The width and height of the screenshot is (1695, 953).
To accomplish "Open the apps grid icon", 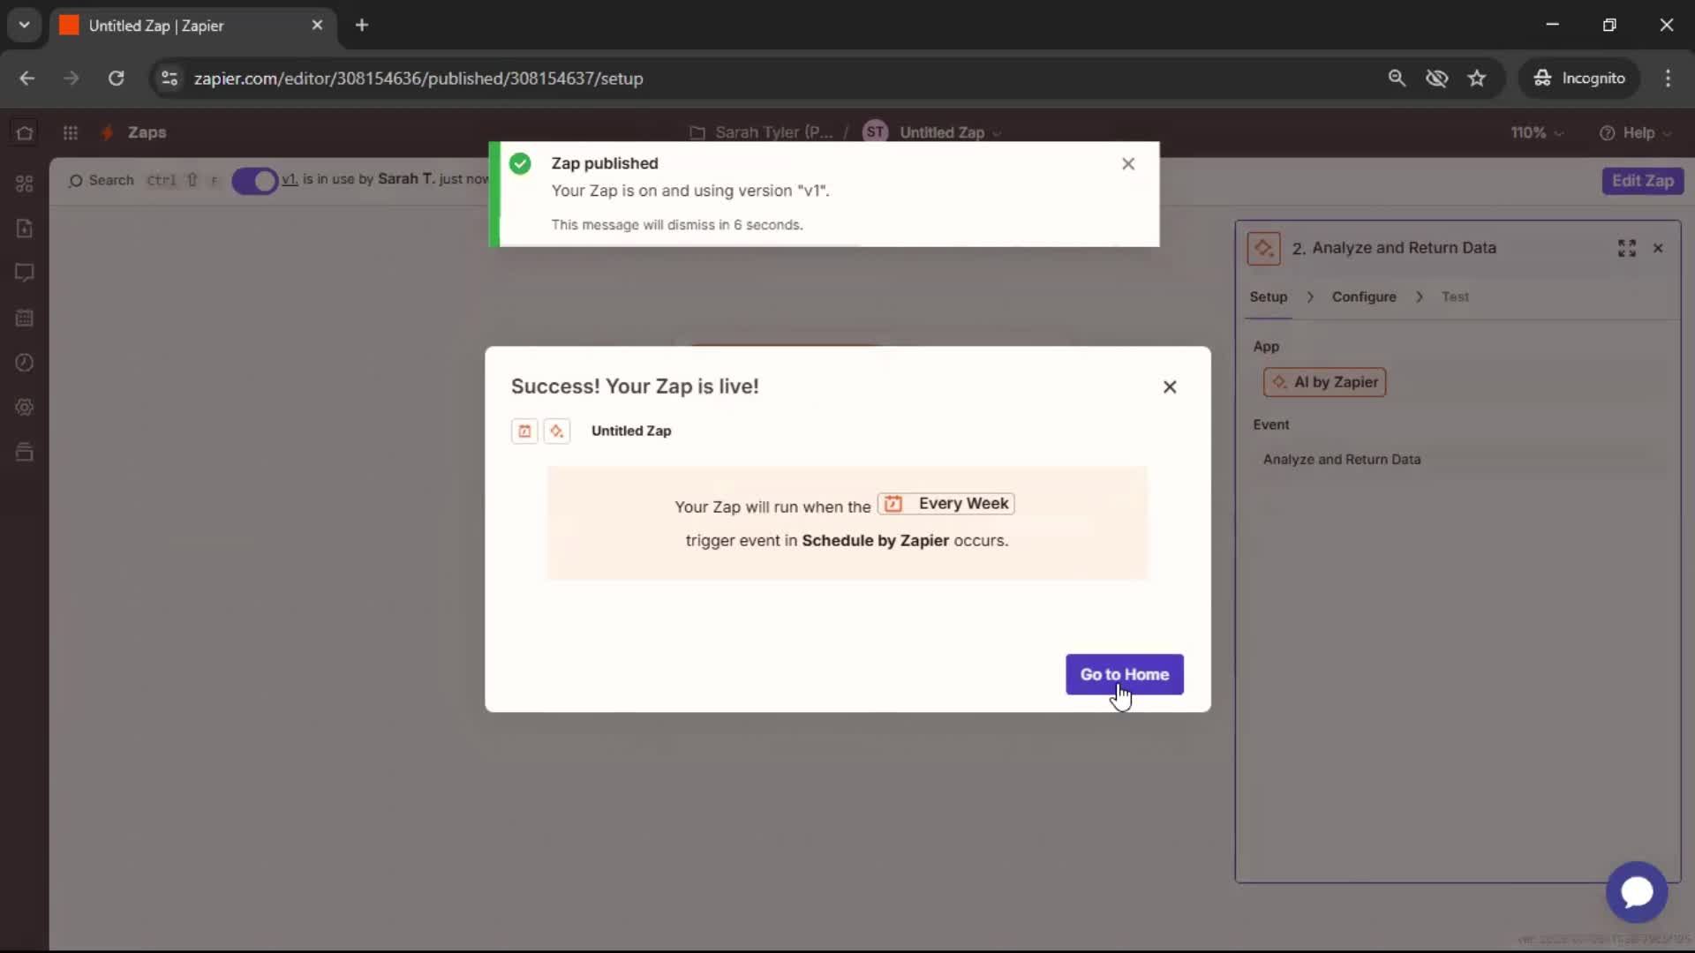I will 71,132.
